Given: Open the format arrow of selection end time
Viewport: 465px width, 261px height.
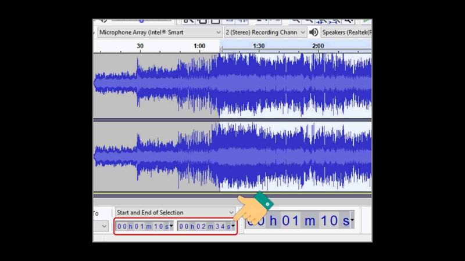Looking at the screenshot, I should [x=233, y=226].
